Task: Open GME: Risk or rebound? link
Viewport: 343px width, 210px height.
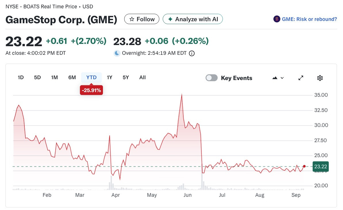Action: pos(309,19)
